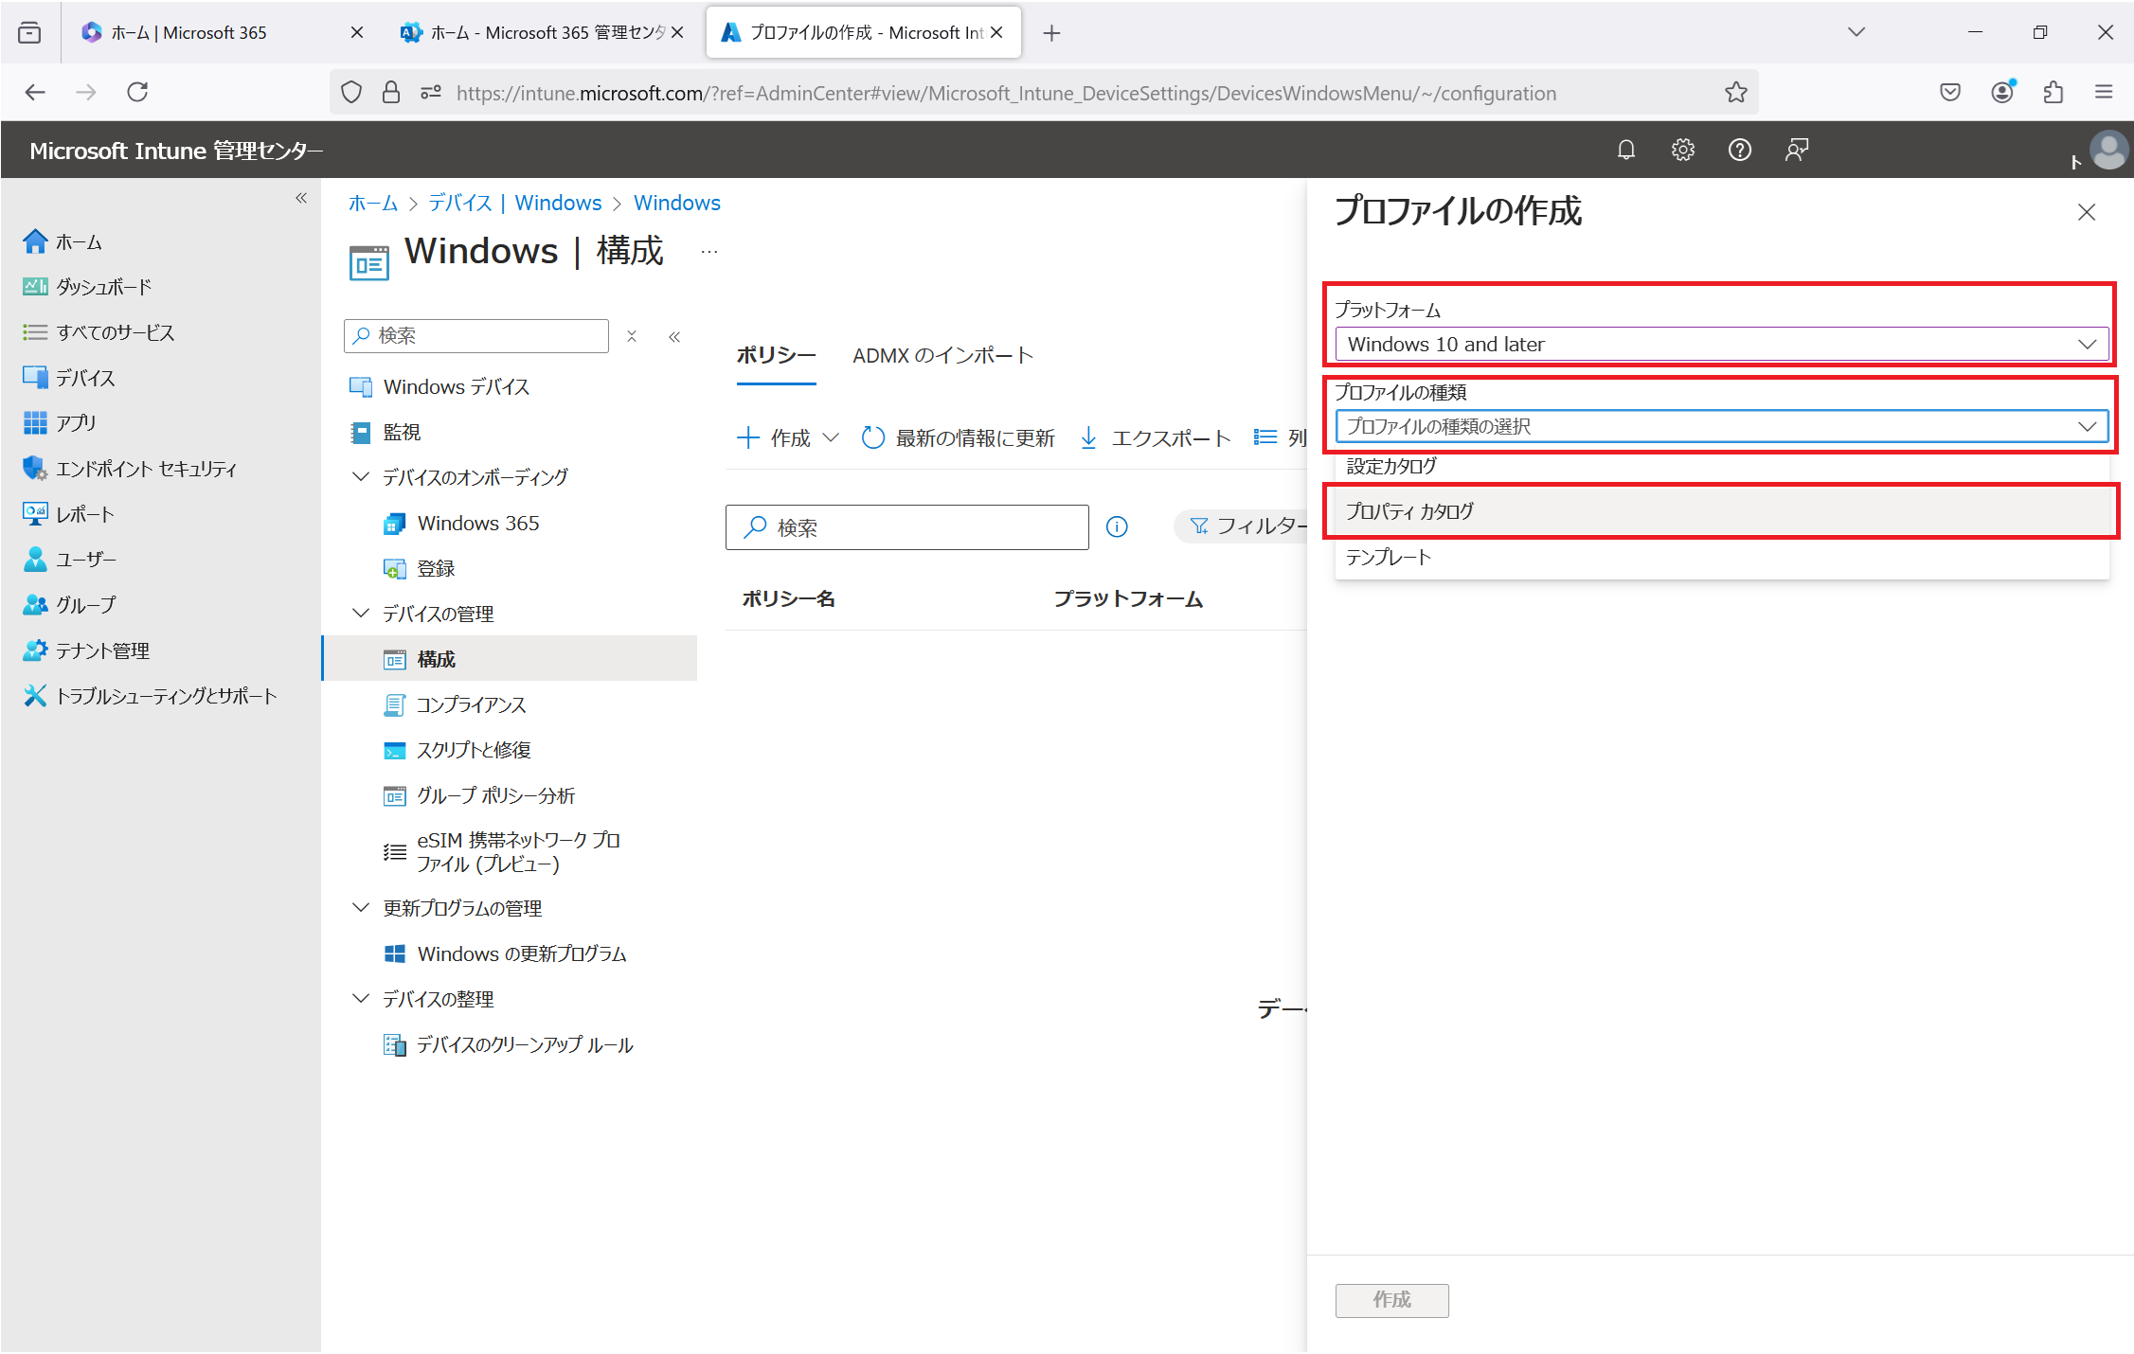Bookmark this page with star icon
The height and width of the screenshot is (1354, 2134).
tap(1735, 92)
